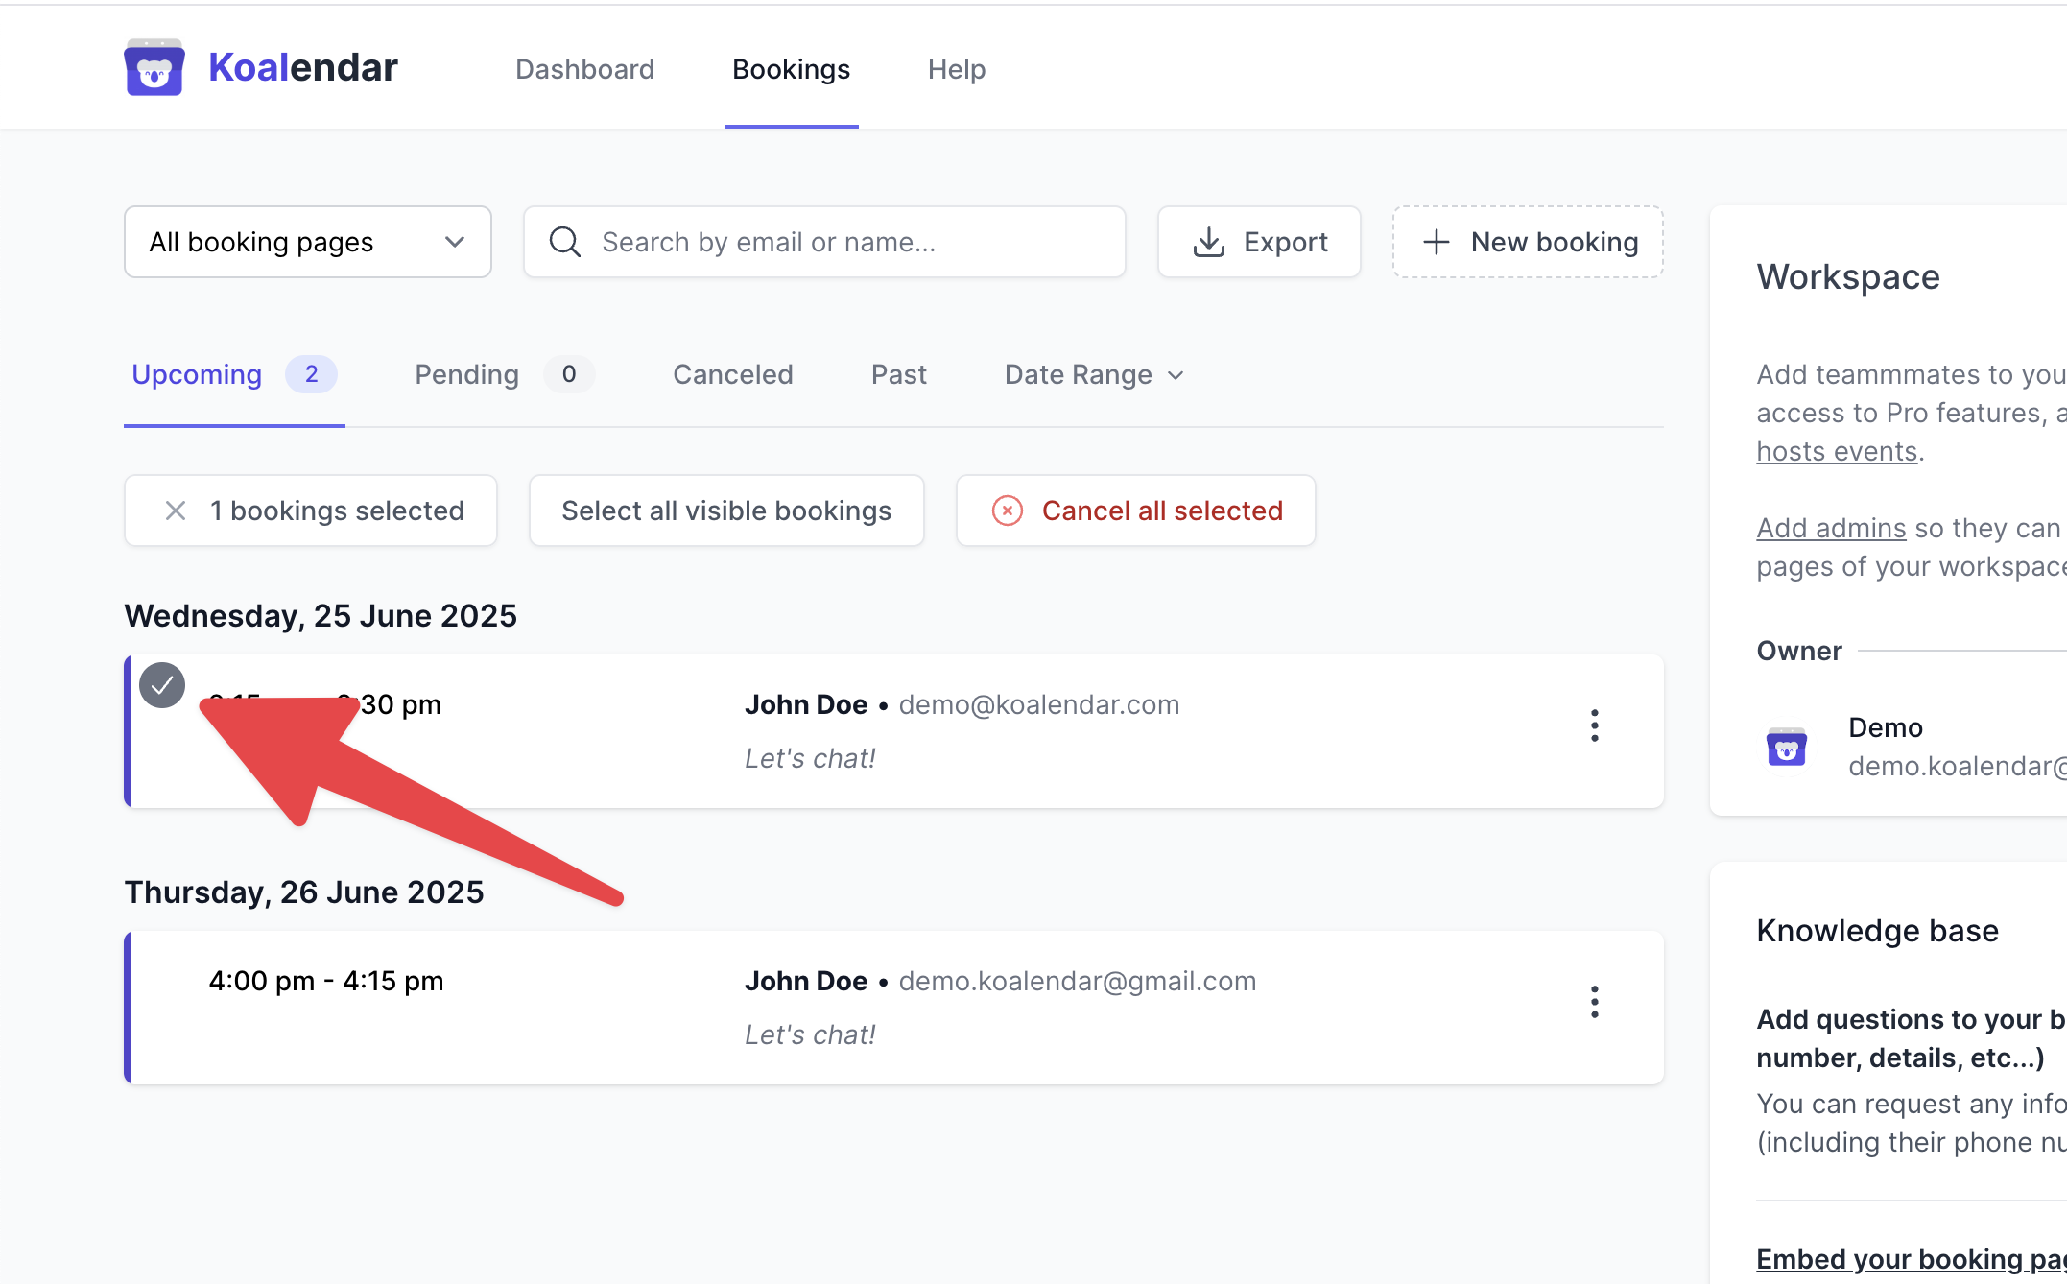Click the Add questions knowledge base article

tap(1912, 1038)
